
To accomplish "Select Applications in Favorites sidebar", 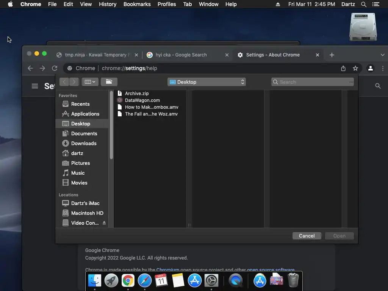I will point(82,114).
